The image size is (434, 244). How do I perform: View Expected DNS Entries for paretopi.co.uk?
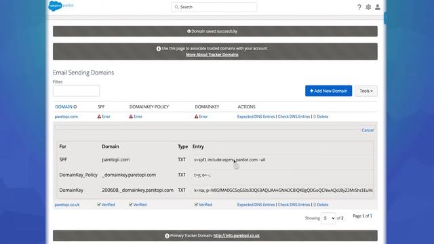(x=256, y=205)
